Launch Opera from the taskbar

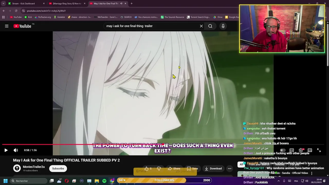[67, 181]
